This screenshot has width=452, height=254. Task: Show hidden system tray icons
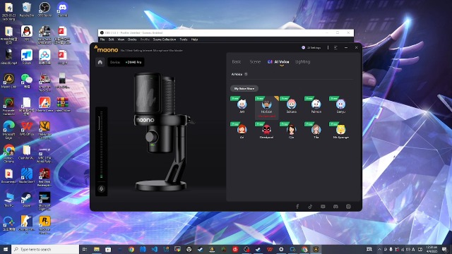tap(379, 249)
